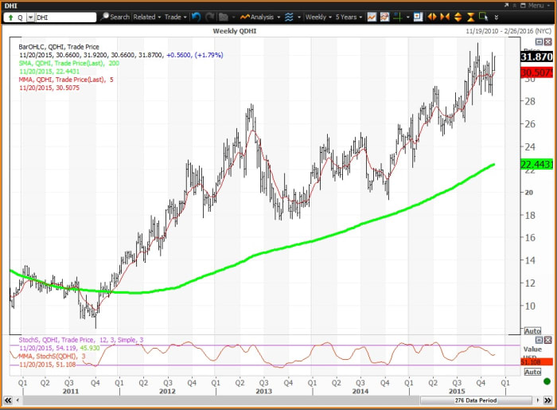
Task: Open the Trade menu
Action: [174, 16]
